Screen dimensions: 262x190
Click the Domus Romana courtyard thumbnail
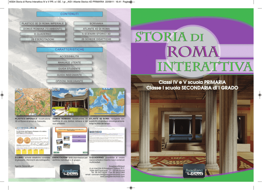point(70,102)
